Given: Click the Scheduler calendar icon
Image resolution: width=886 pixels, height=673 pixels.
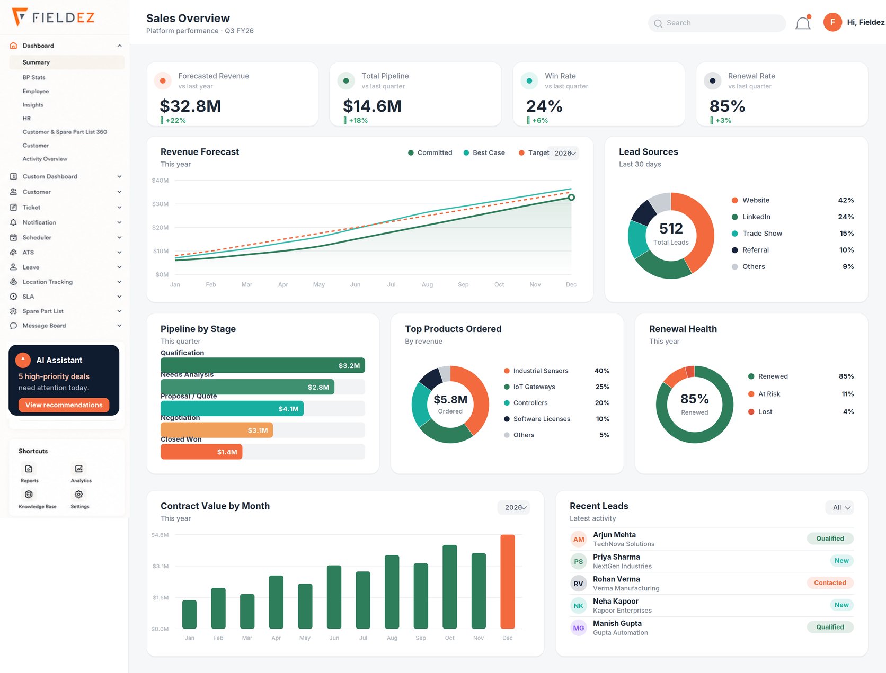Looking at the screenshot, I should [x=14, y=237].
